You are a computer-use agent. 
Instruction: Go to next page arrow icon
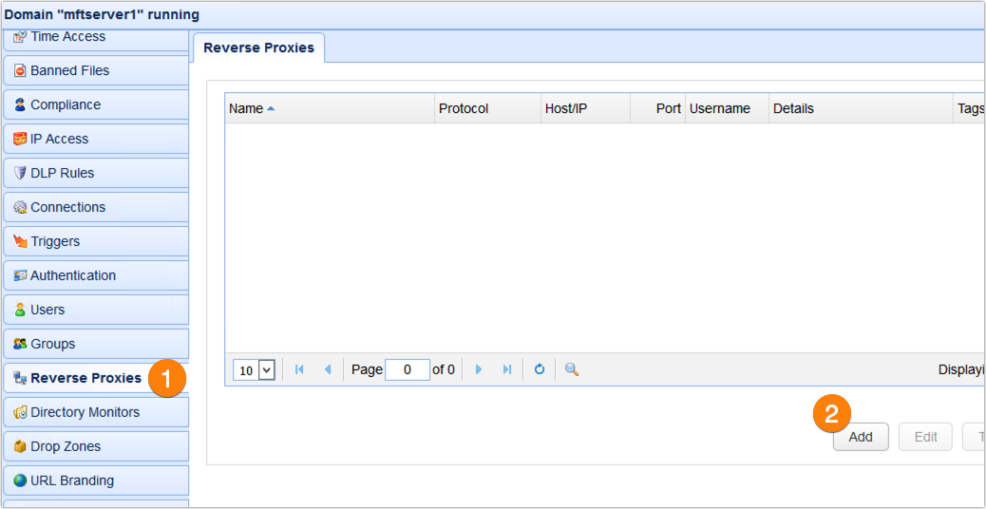(479, 369)
